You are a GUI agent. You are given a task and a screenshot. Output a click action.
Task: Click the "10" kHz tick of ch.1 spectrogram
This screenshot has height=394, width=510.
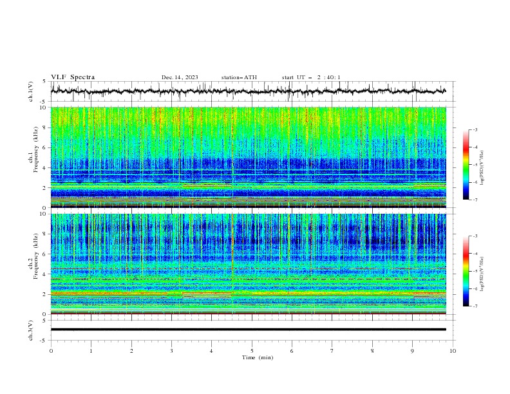(43, 108)
